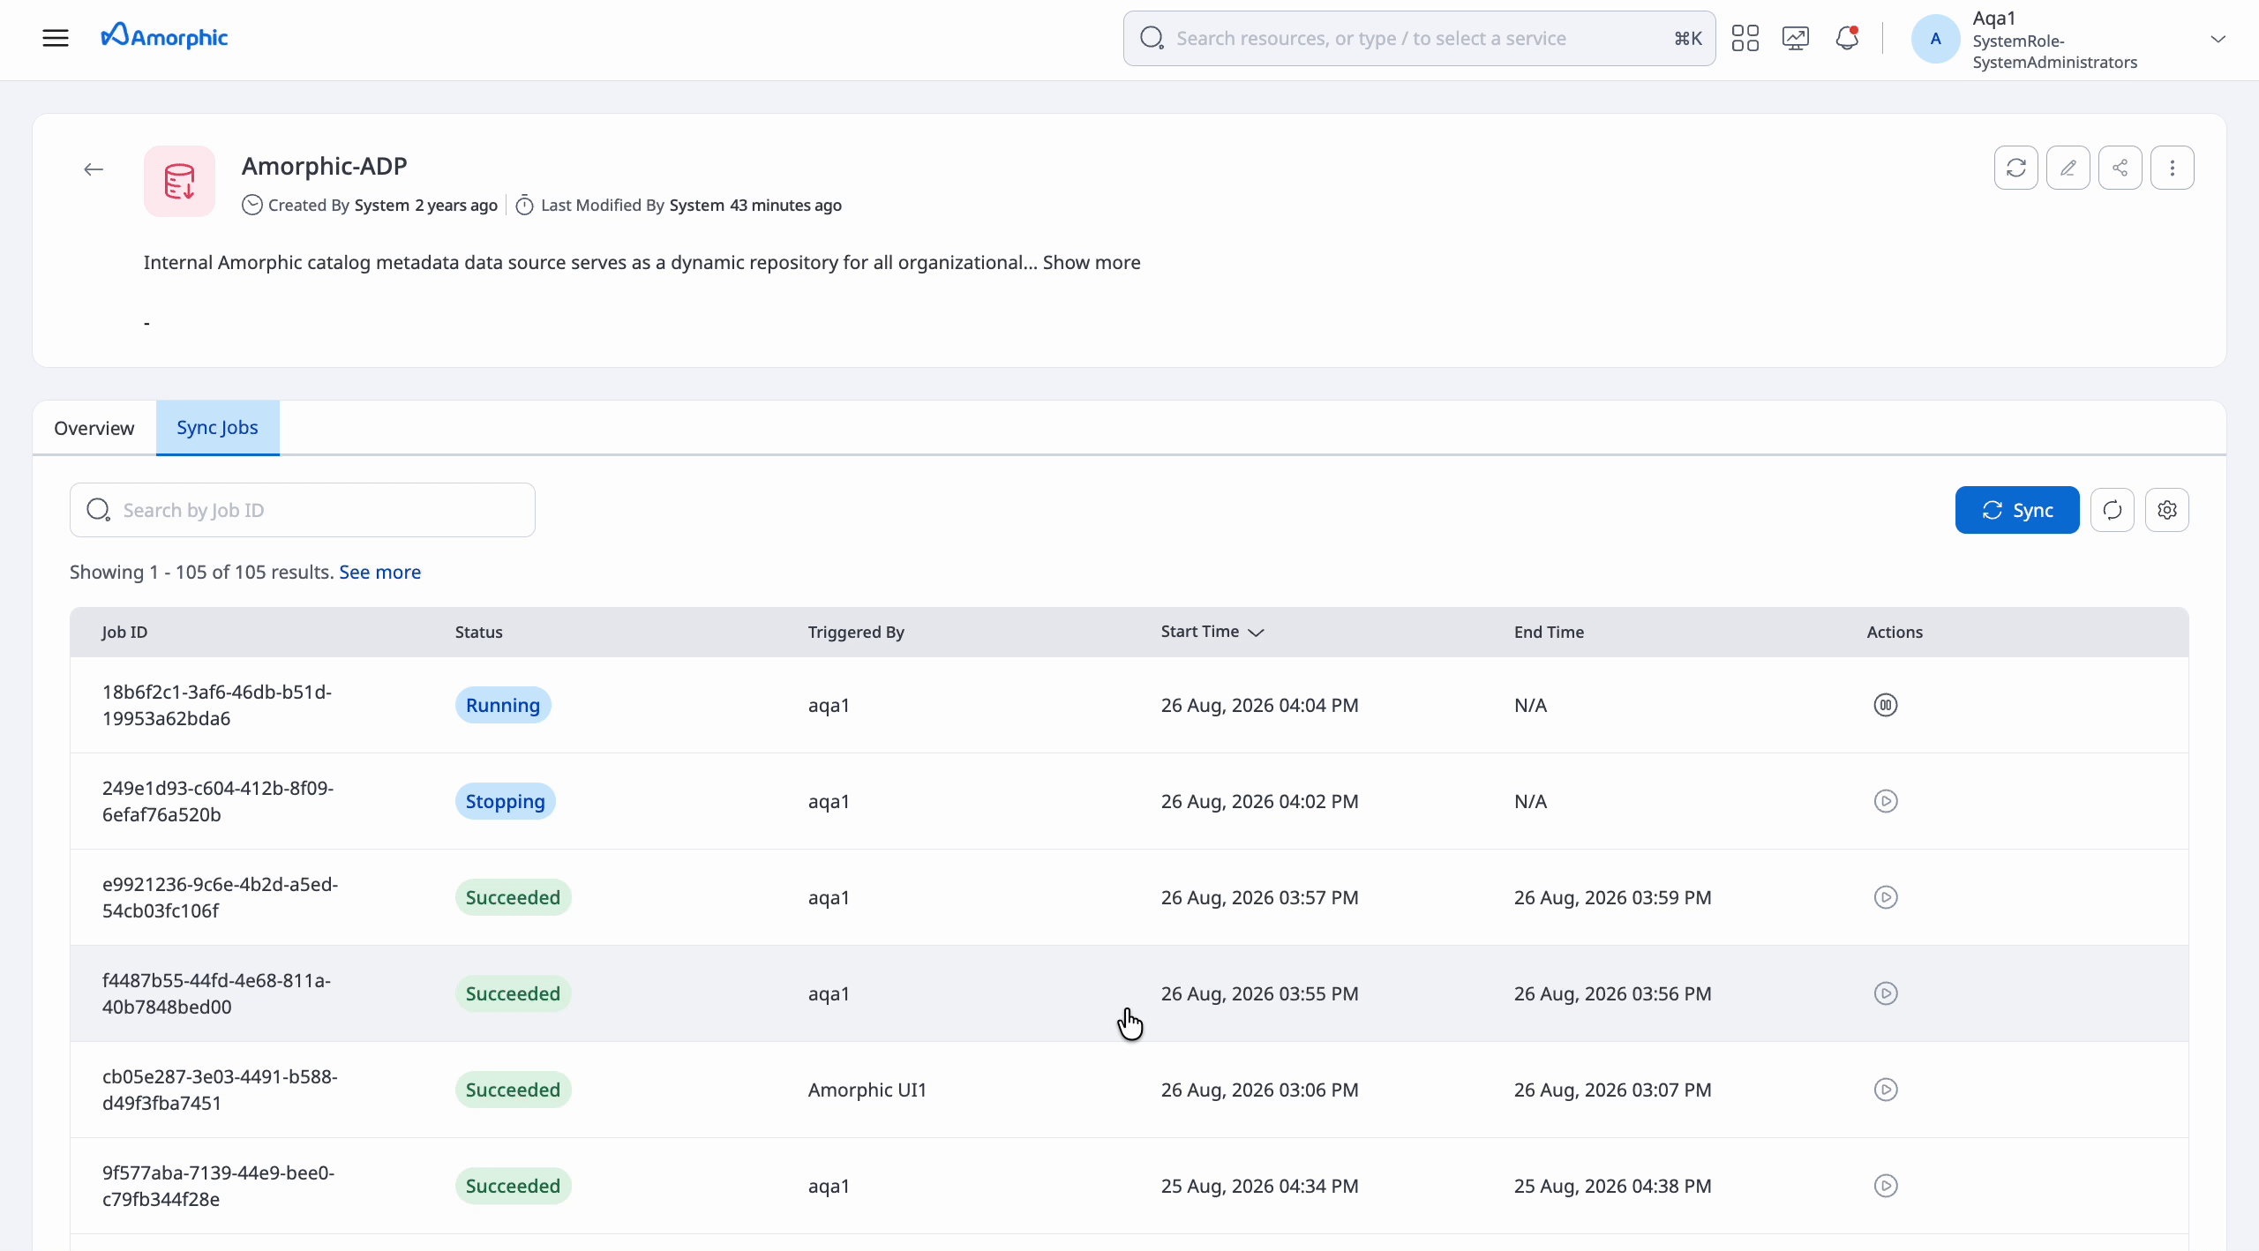Focus the global resource search box
This screenshot has width=2259, height=1251.
point(1419,39)
